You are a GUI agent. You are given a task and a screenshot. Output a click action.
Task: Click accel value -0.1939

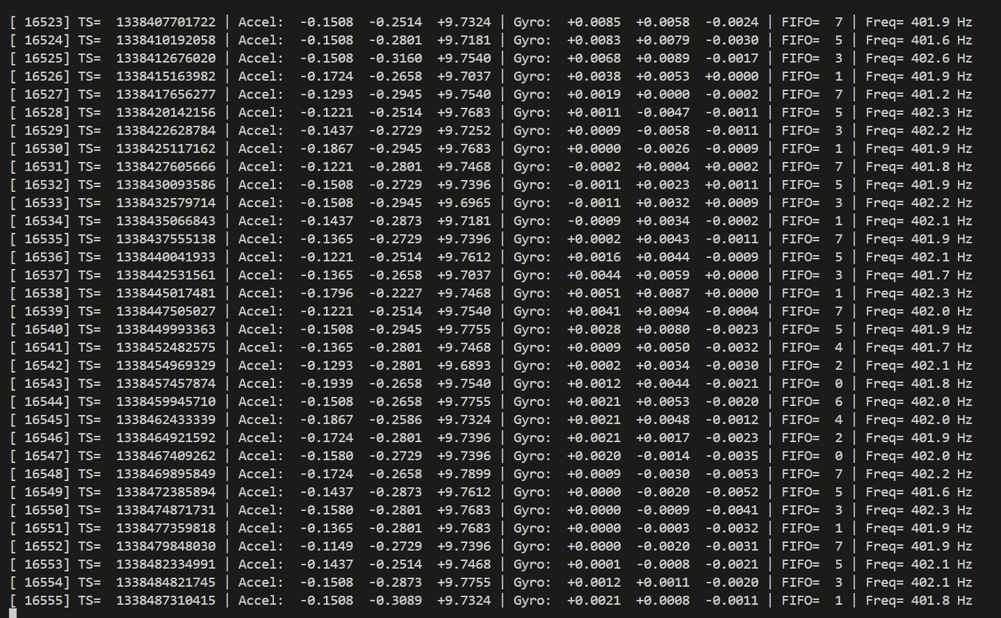click(x=327, y=383)
